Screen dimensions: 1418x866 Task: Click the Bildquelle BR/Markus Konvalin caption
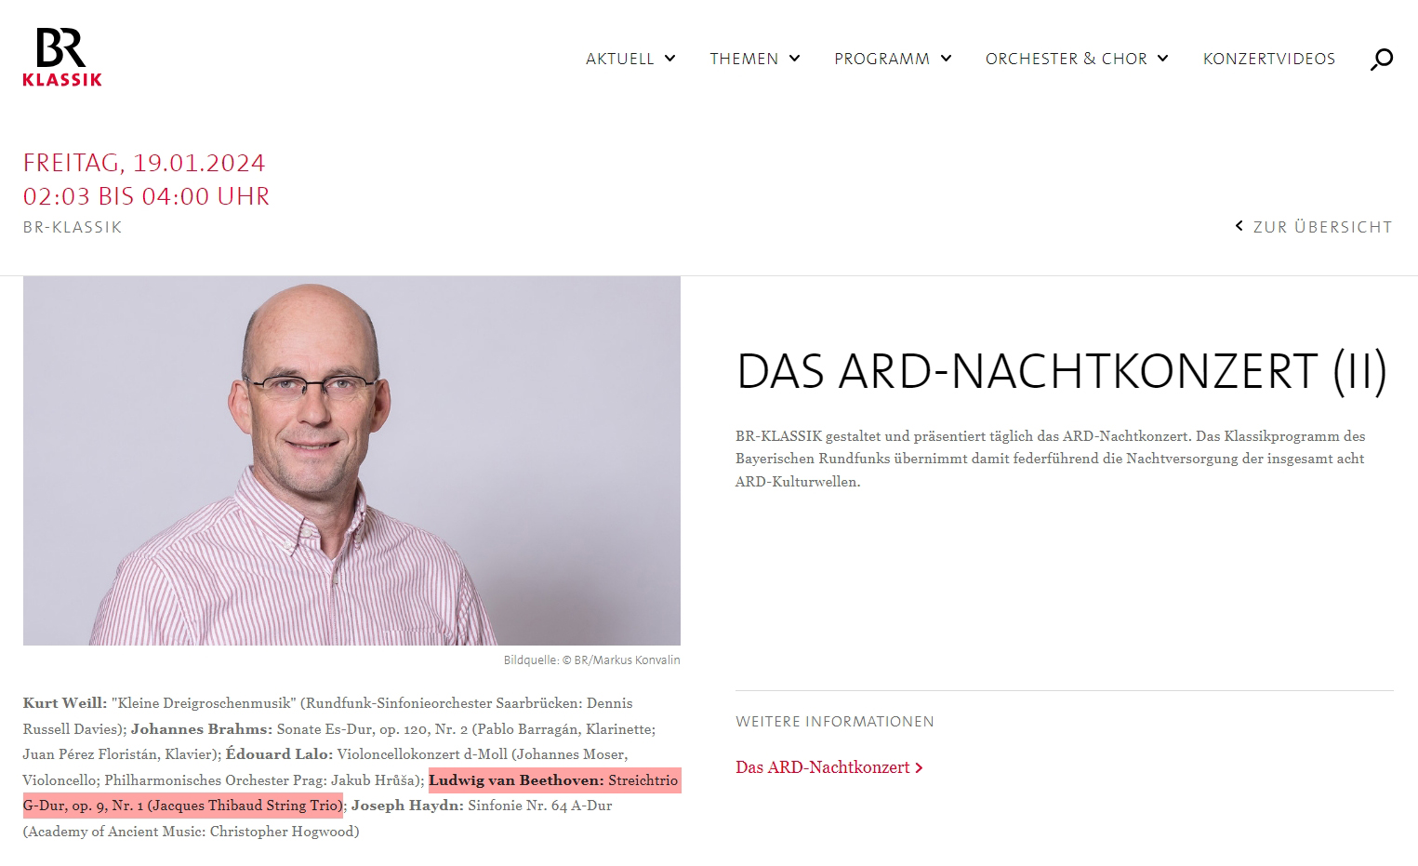(x=592, y=660)
